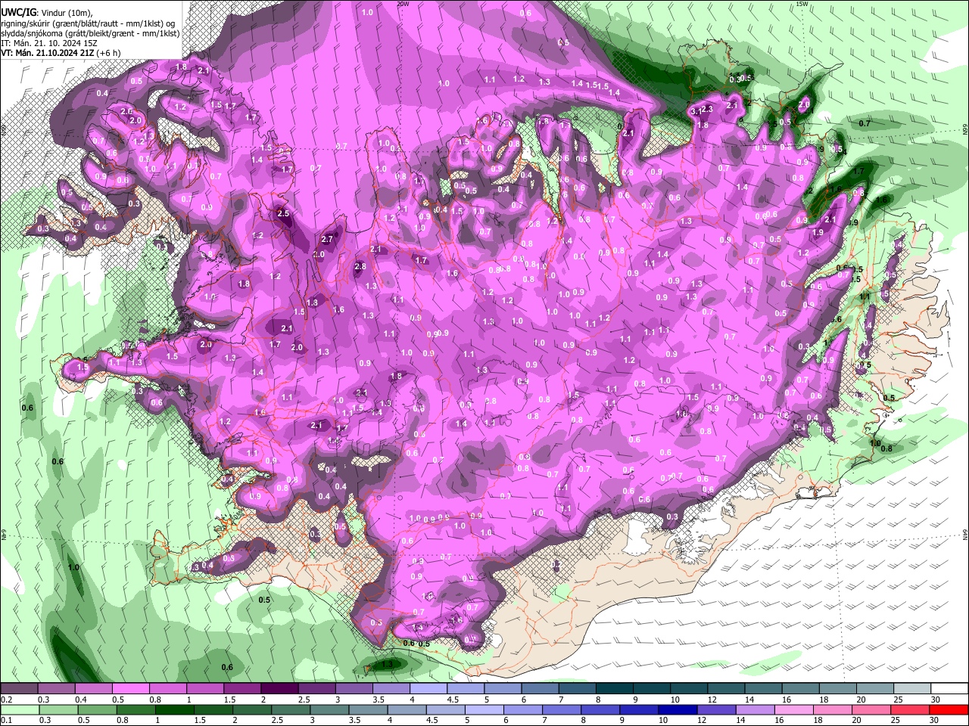Click the navy blue bottom-scale swatch between 10 and 12
This screenshot has height=726, width=969.
tap(677, 709)
